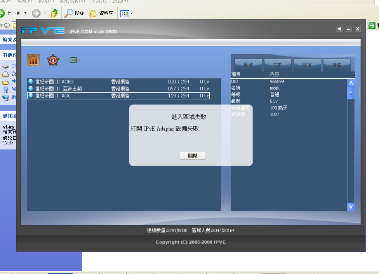Select the UID value 966599
The image size is (379, 274).
[277, 82]
